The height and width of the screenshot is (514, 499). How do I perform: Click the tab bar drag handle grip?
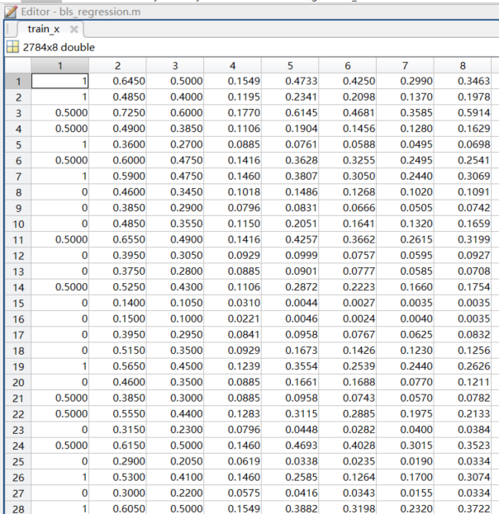pos(8,29)
